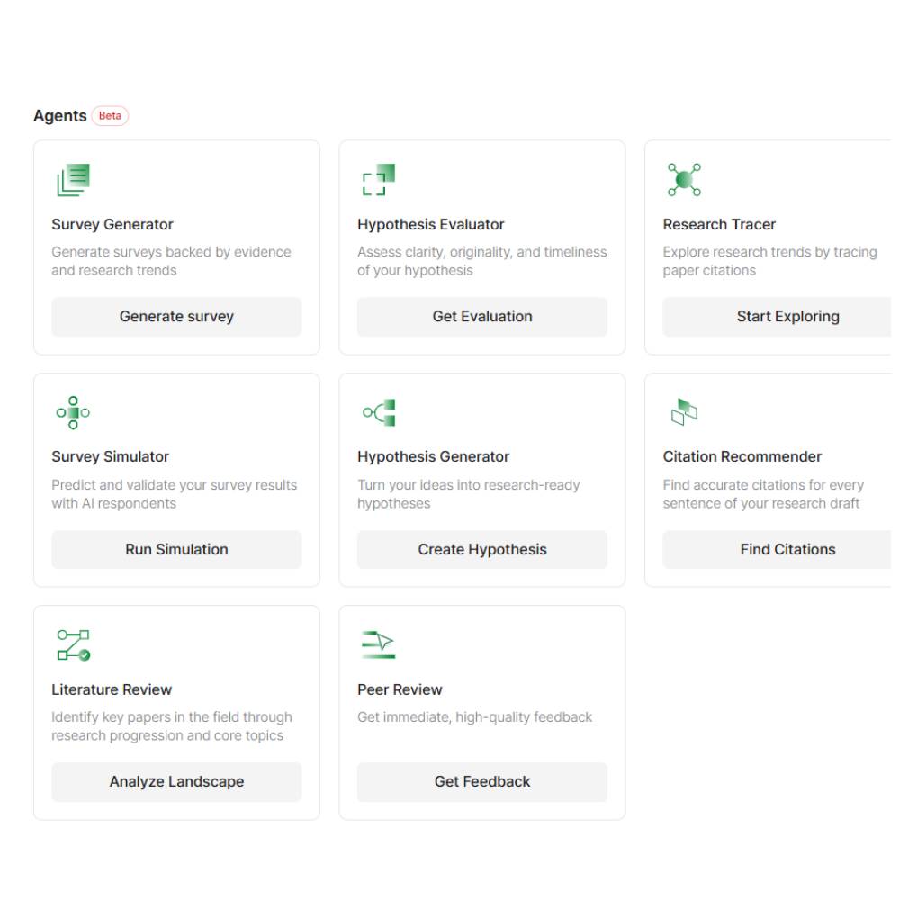Click the Peer Review paper plane icon
Screen dimensions: 900x900
pos(380,643)
